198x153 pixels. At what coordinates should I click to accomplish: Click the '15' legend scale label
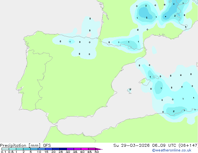46,152
